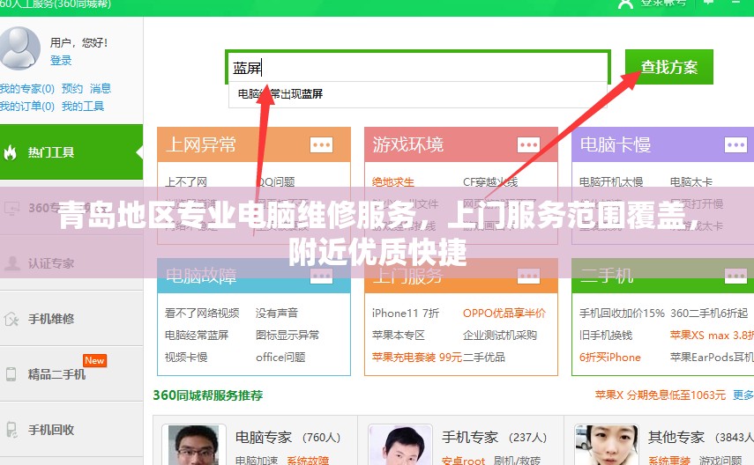Open OPPO优品享半价 offer
Image resolution: width=754 pixels, height=465 pixels.
504,314
